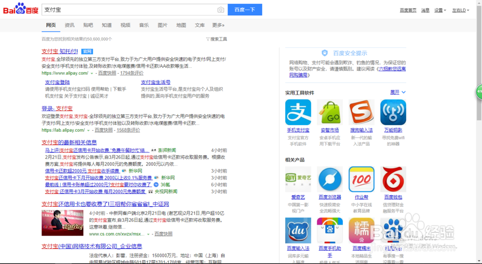Open 支付宝的最新相关信息 heading link
The image size is (482, 264).
(69, 142)
